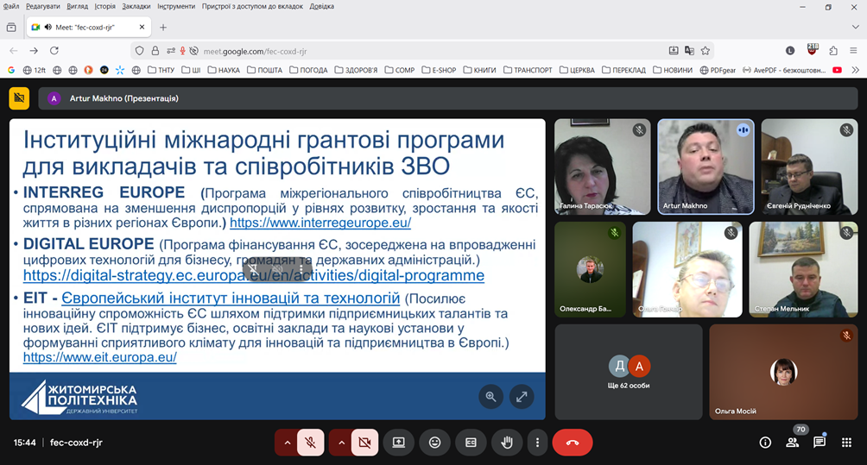Viewport: 867px width, 465px height.
Task: Open the НОВИНИ bookmarks folder
Action: pyautogui.click(x=673, y=70)
